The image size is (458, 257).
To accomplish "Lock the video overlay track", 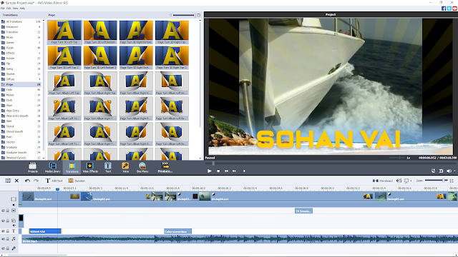I will (x=8, y=221).
